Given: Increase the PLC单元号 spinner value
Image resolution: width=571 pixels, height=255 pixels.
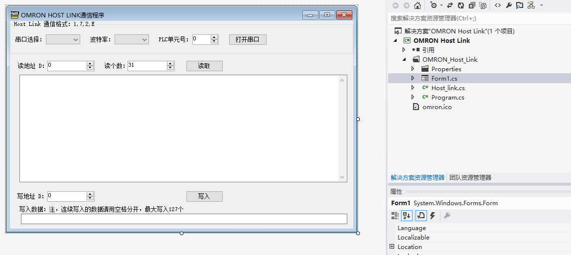Looking at the screenshot, I should pos(215,37).
